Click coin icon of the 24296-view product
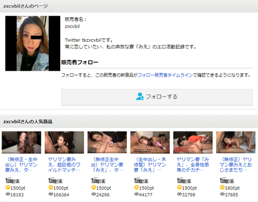 [94, 188]
